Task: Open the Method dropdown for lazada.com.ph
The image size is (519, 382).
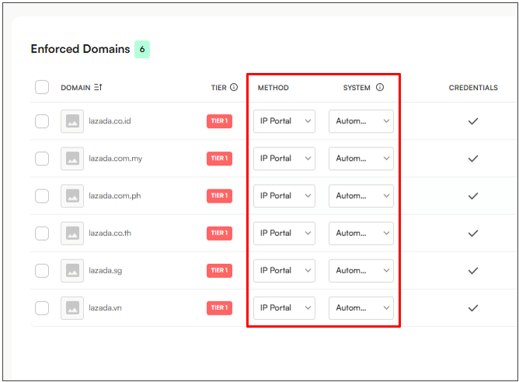Action: coord(284,196)
